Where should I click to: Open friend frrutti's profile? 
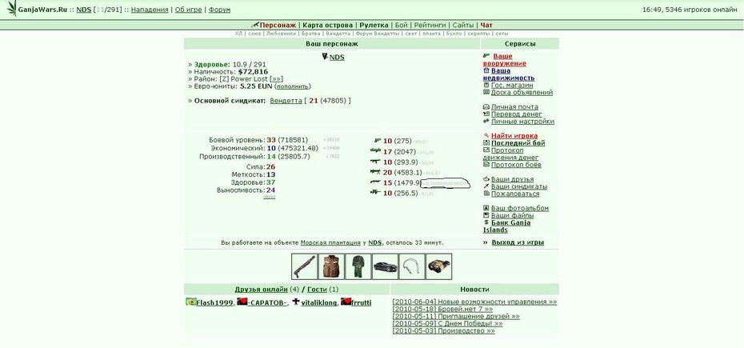(361, 302)
